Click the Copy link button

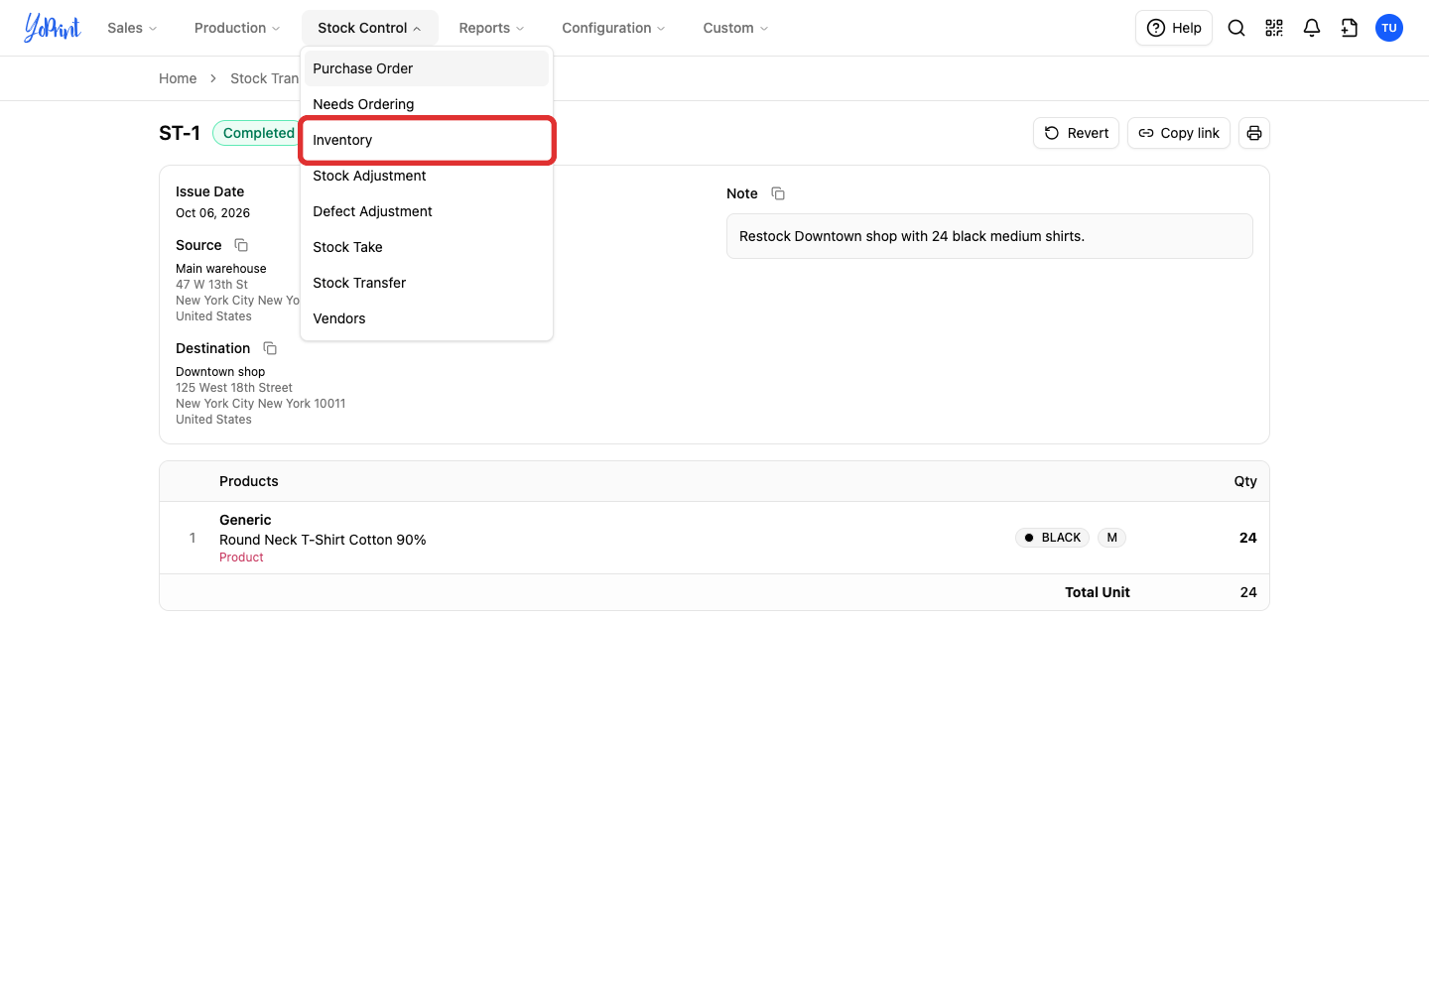click(1179, 133)
